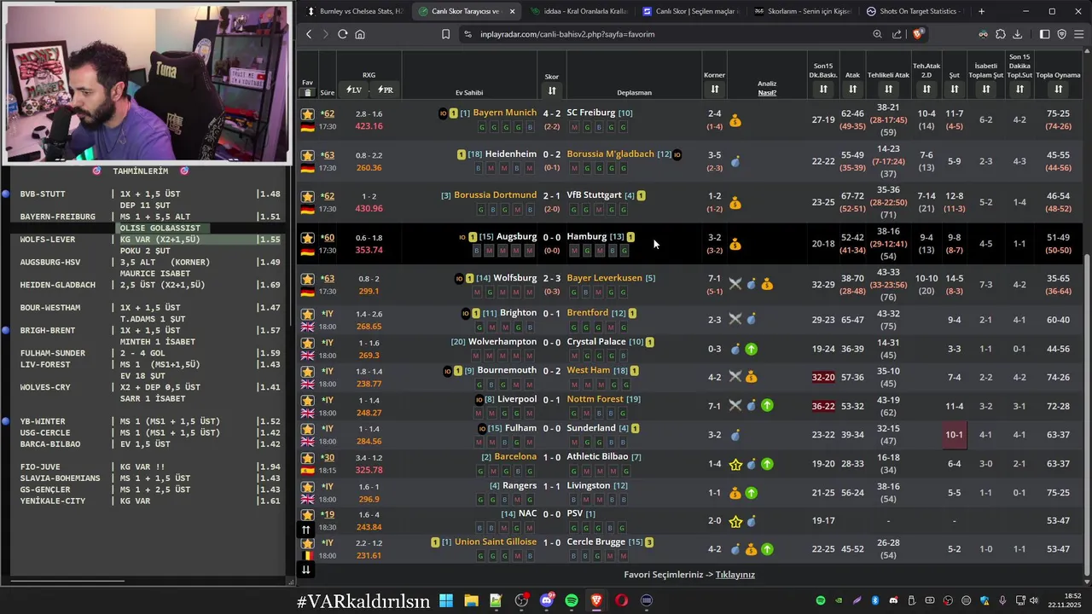The image size is (1092, 614).
Task: Open Athletic Bilbao team link
Action: tap(597, 456)
